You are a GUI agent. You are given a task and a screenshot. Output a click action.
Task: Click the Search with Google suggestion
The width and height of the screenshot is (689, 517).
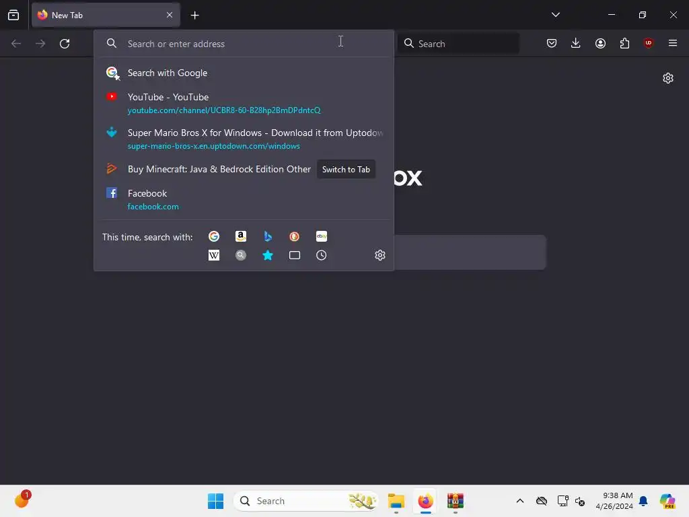click(x=244, y=73)
